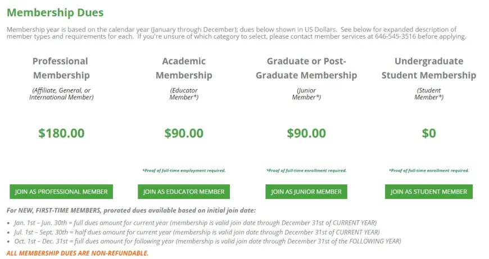Click the $0 undergraduate student price
Viewport: 489px width, 259px height.
429,133
